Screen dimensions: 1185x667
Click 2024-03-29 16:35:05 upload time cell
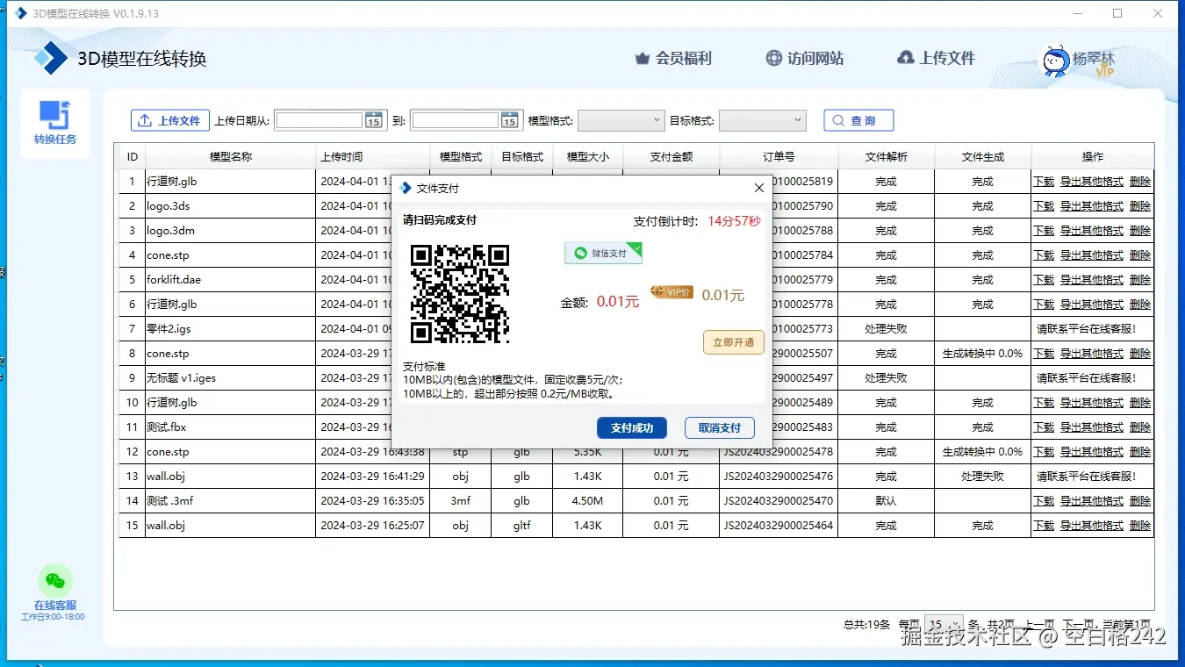click(373, 501)
